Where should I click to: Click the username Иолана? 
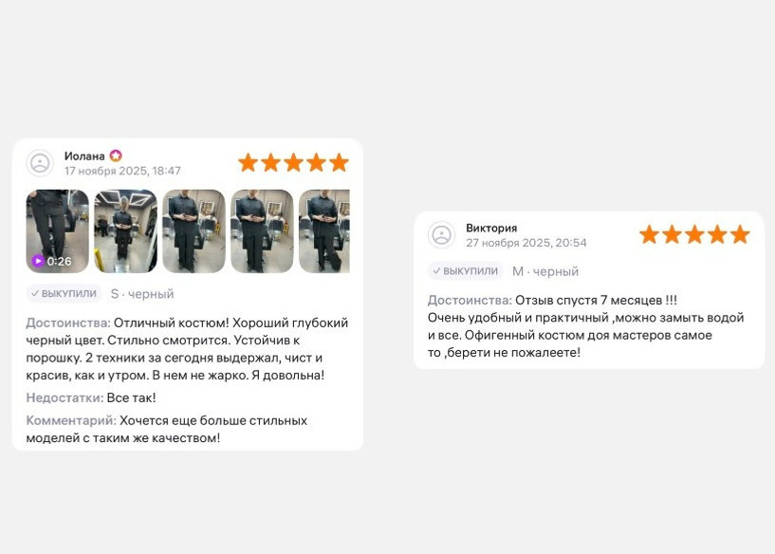[84, 157]
